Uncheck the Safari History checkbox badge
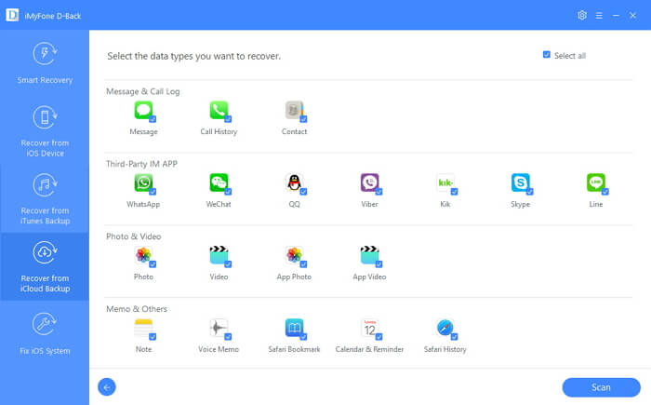The image size is (651, 405). click(x=454, y=337)
